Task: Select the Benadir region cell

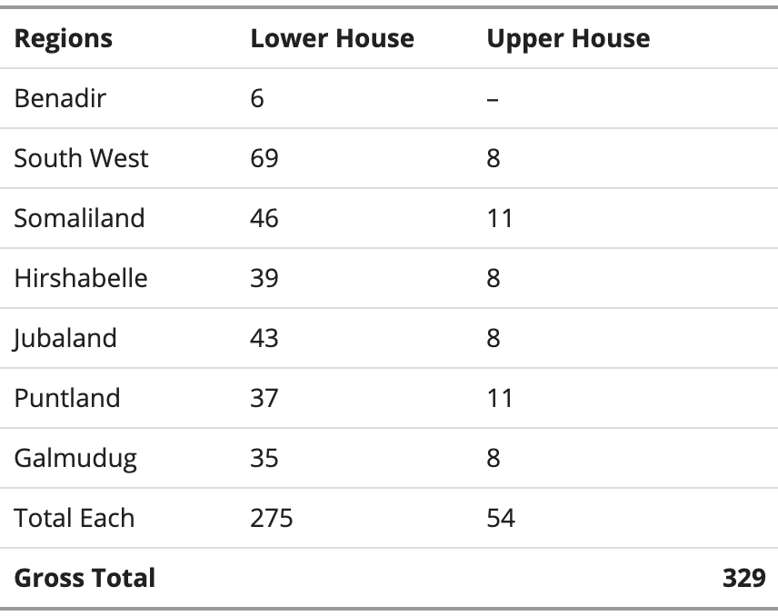Action: click(60, 98)
